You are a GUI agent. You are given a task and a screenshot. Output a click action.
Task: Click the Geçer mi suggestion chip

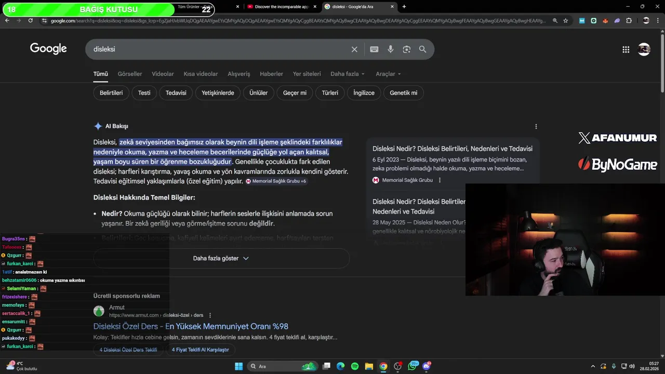point(295,93)
